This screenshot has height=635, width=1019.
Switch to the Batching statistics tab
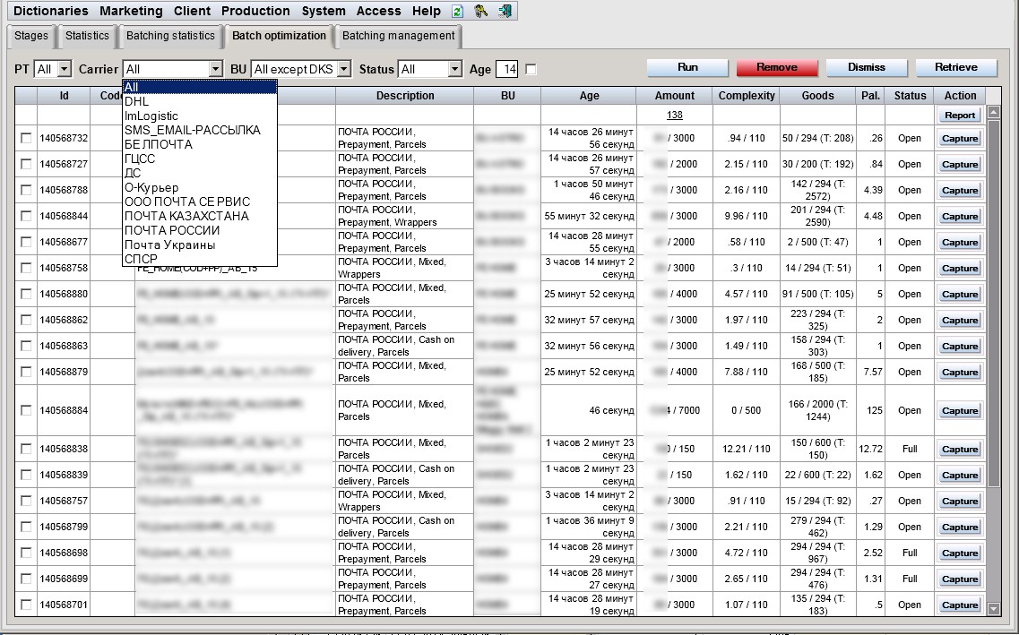(x=170, y=36)
